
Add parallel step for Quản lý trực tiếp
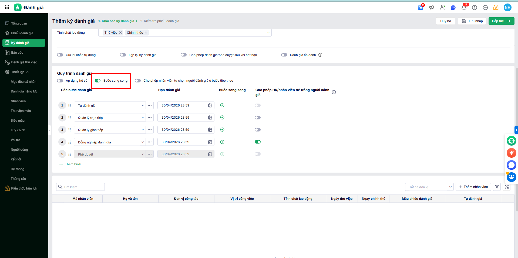(222, 118)
